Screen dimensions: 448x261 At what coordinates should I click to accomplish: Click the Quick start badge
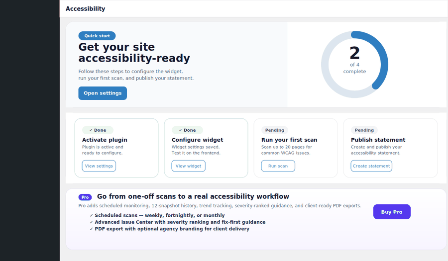(x=97, y=36)
